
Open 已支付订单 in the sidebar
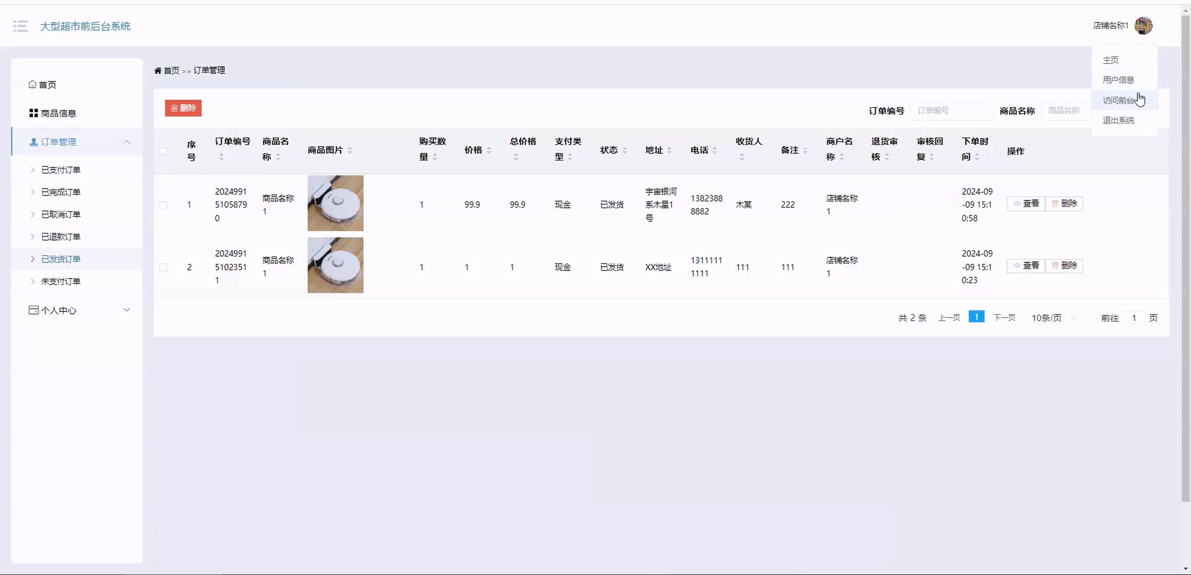pos(61,170)
